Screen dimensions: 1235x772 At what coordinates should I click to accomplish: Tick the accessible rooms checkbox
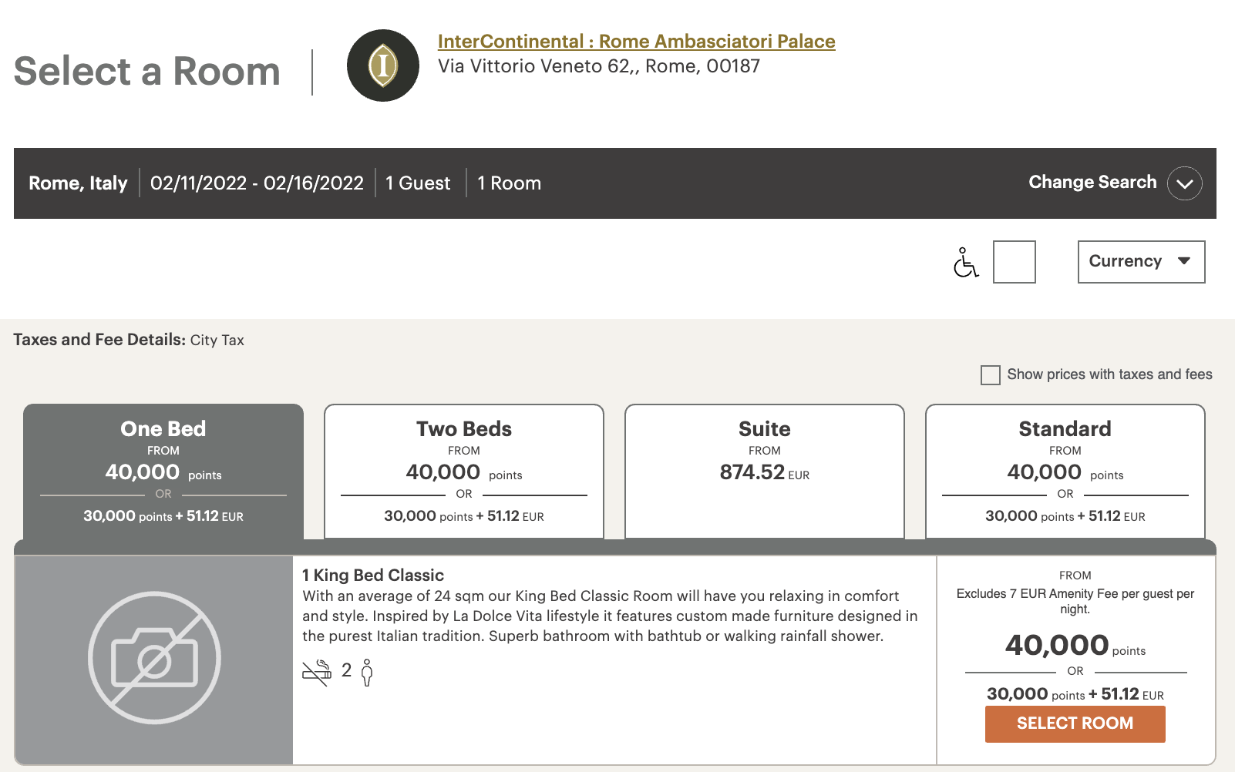click(x=1015, y=262)
